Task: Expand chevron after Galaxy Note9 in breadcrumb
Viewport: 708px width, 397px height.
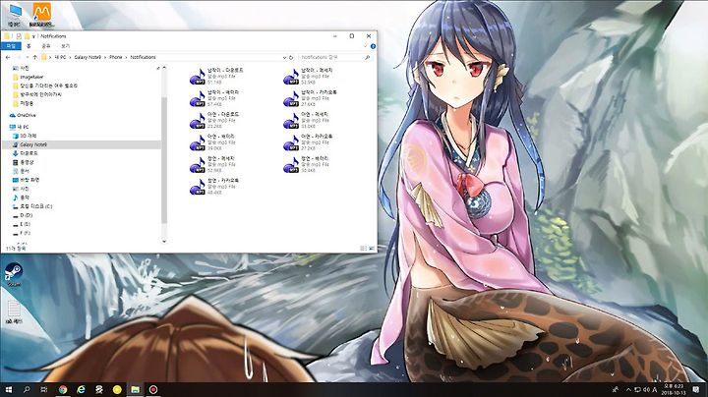Action: tap(105, 57)
